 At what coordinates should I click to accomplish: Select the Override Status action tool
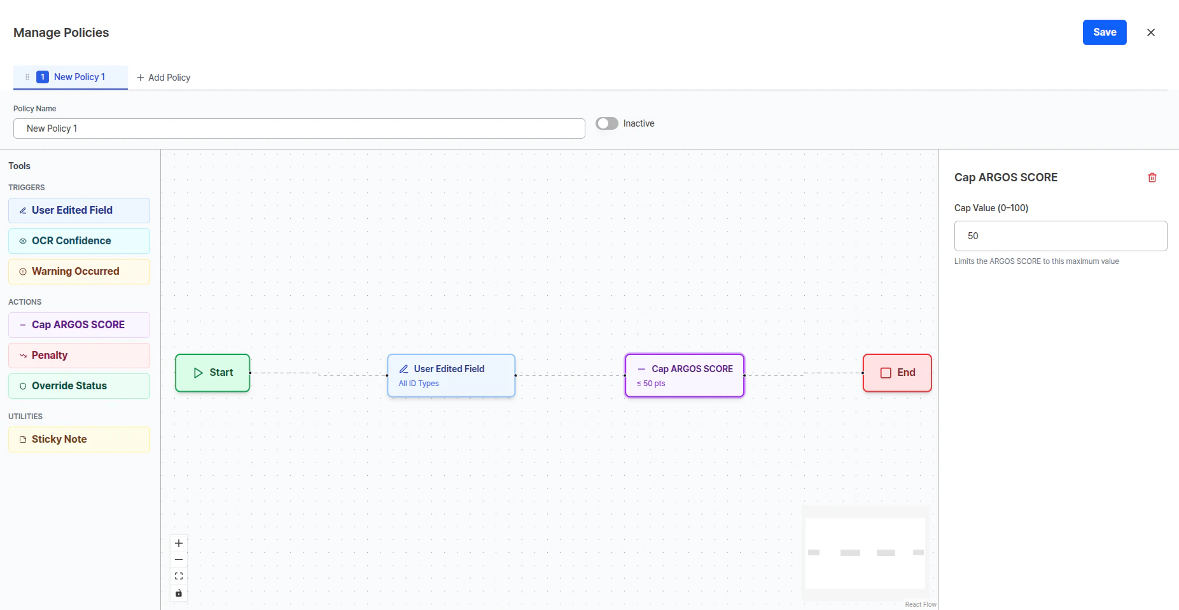[79, 385]
